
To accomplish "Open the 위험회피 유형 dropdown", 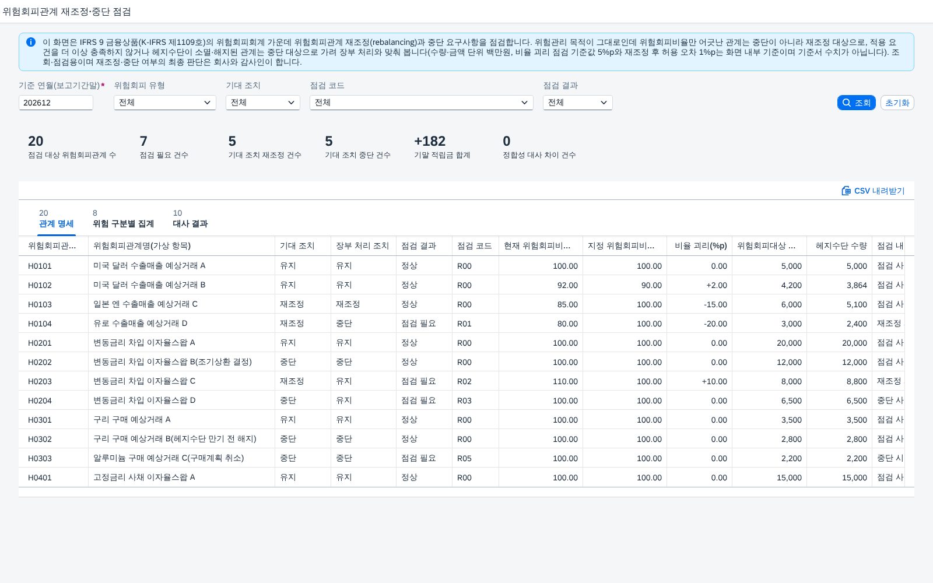I will [x=165, y=103].
